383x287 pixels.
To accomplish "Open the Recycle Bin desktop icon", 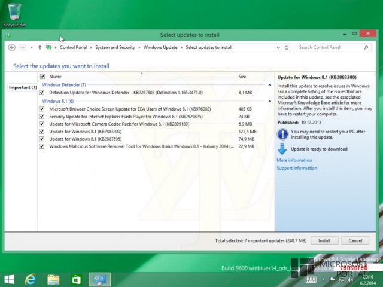I will [x=14, y=14].
